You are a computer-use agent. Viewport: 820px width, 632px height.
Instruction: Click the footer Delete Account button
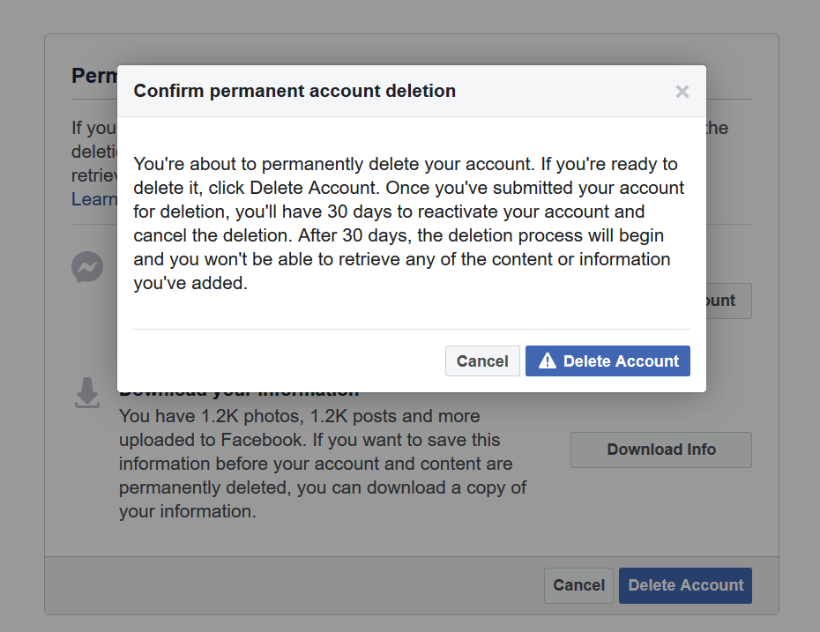[685, 585]
